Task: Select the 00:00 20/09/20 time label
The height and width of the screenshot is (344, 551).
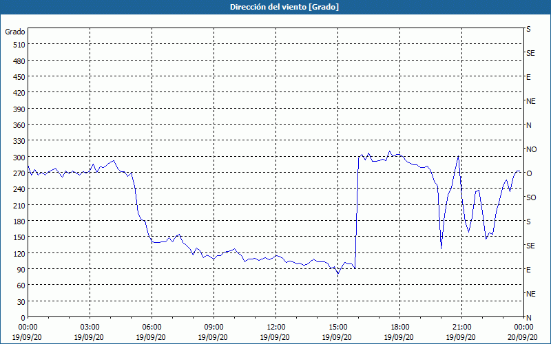Action: click(523, 332)
